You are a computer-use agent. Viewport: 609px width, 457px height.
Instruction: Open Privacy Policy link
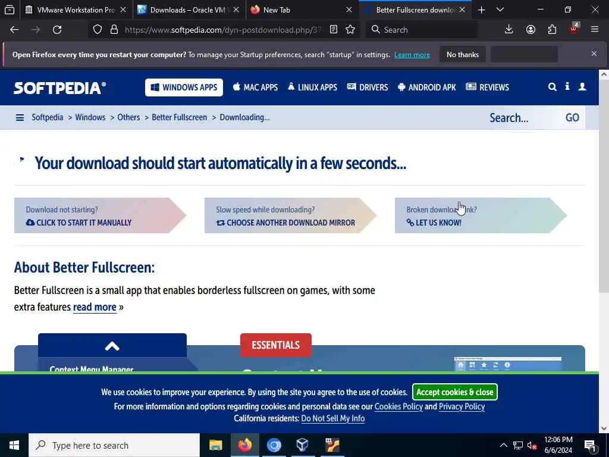pyautogui.click(x=462, y=406)
